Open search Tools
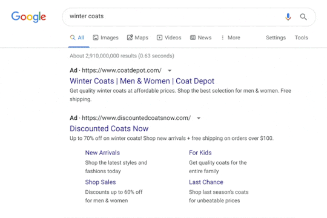 click(301, 38)
